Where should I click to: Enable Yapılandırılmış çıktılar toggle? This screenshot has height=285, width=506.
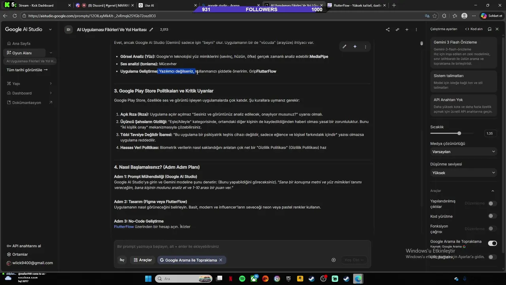[x=492, y=203]
